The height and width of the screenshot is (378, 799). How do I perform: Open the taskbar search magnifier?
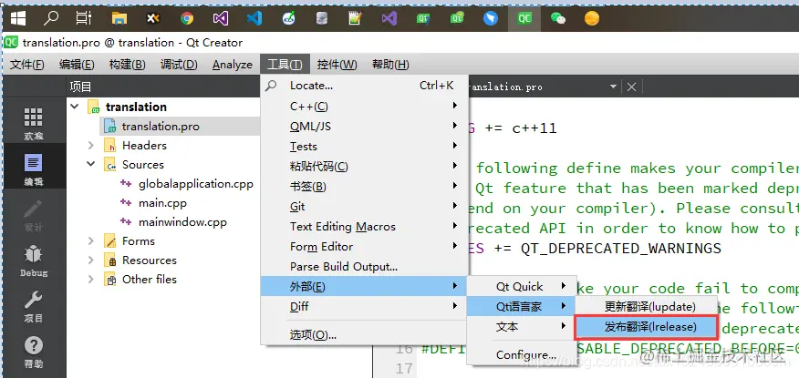[x=50, y=19]
